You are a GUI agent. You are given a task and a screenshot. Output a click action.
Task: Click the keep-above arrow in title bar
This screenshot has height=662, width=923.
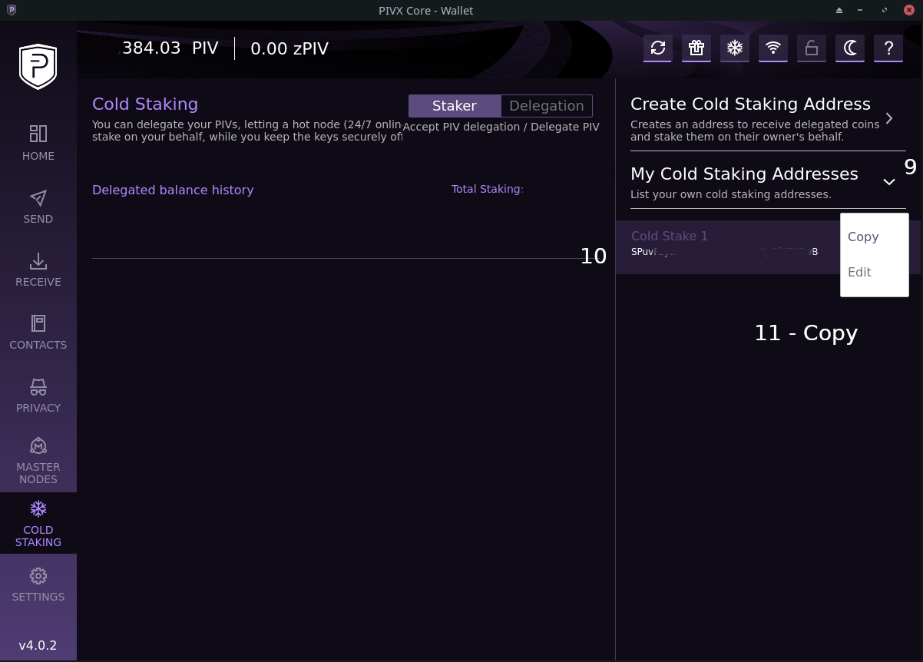[x=839, y=10]
